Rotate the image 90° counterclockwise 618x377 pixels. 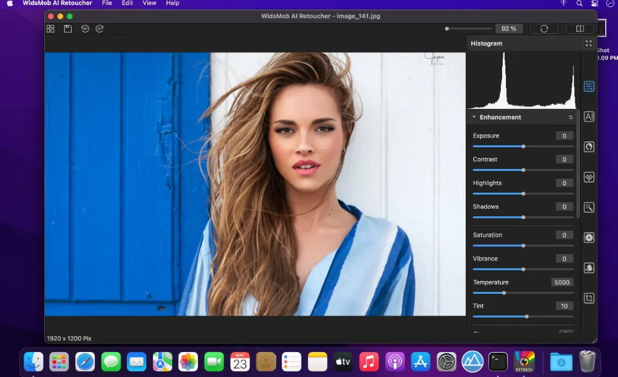[x=85, y=29]
